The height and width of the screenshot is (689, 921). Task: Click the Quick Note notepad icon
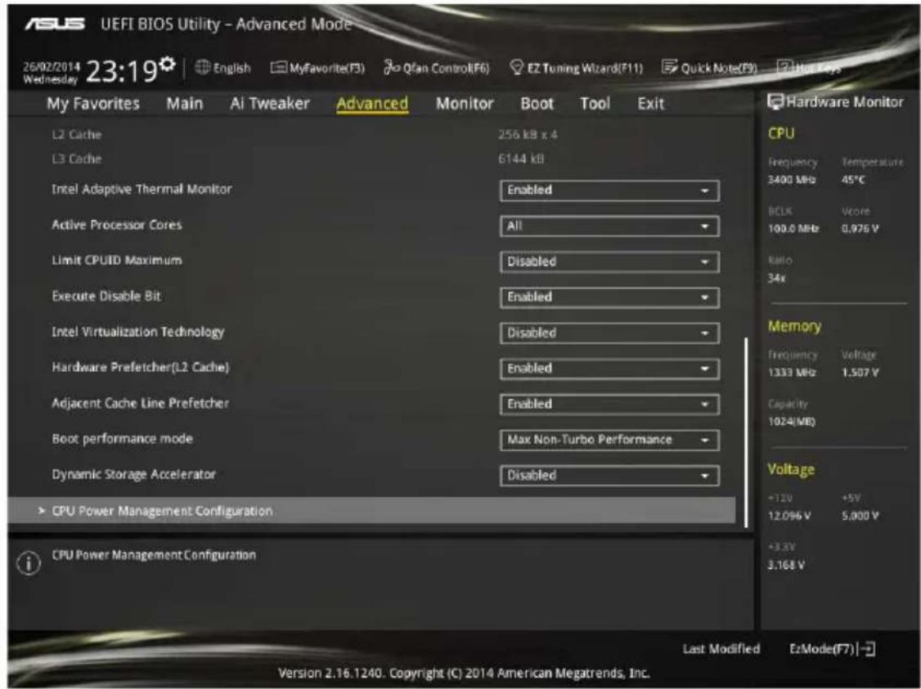tap(670, 67)
